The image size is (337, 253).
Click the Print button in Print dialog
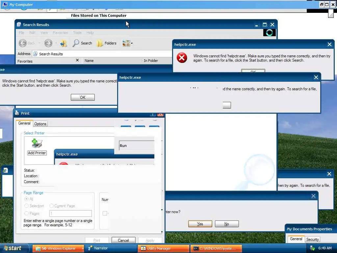(x=97, y=240)
